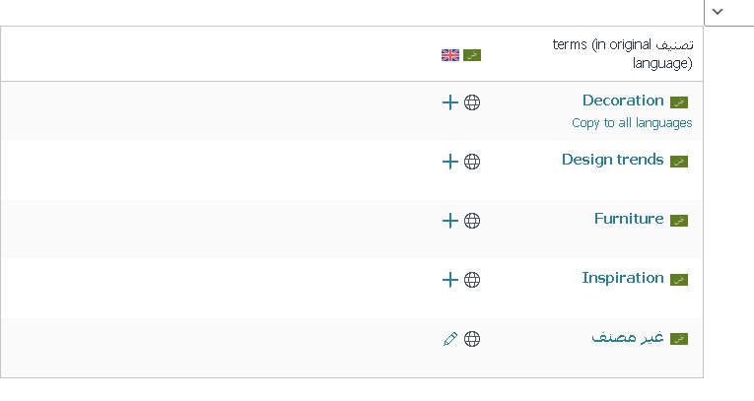Click the UK flag in header
Screen dimensions: 754x401
click(x=450, y=55)
